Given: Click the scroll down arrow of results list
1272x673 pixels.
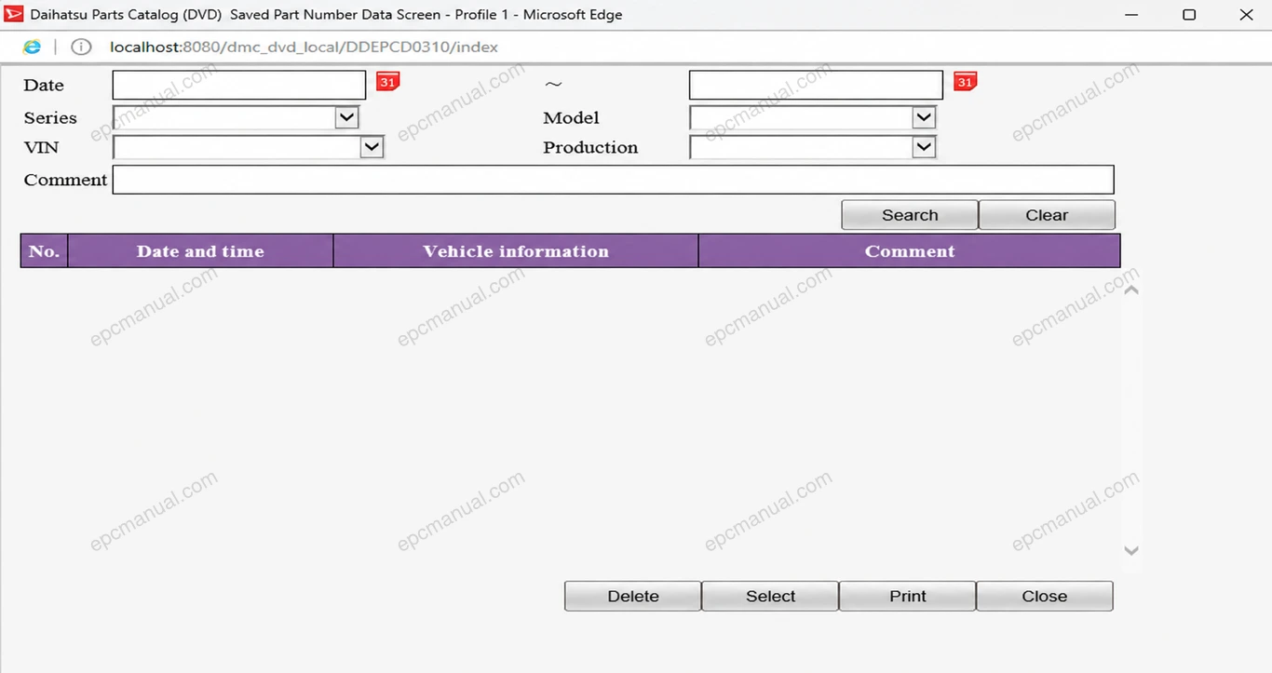Looking at the screenshot, I should (x=1131, y=551).
